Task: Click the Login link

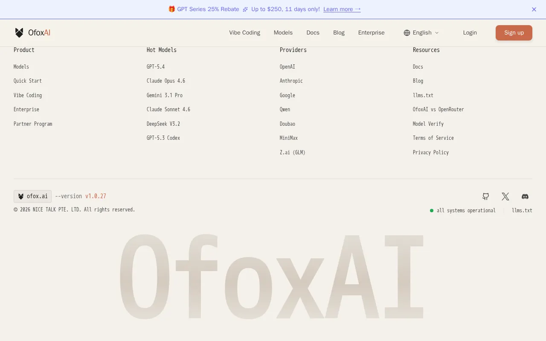Action: tap(470, 33)
